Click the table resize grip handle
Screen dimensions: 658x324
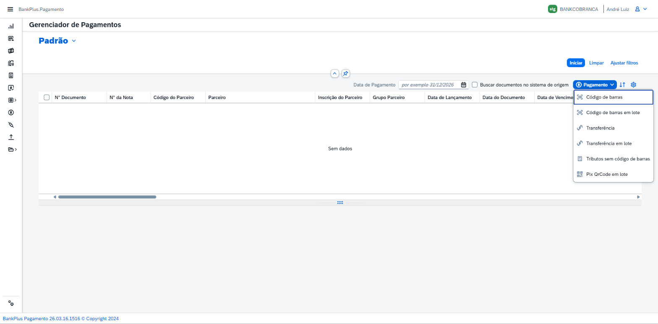pos(340,203)
